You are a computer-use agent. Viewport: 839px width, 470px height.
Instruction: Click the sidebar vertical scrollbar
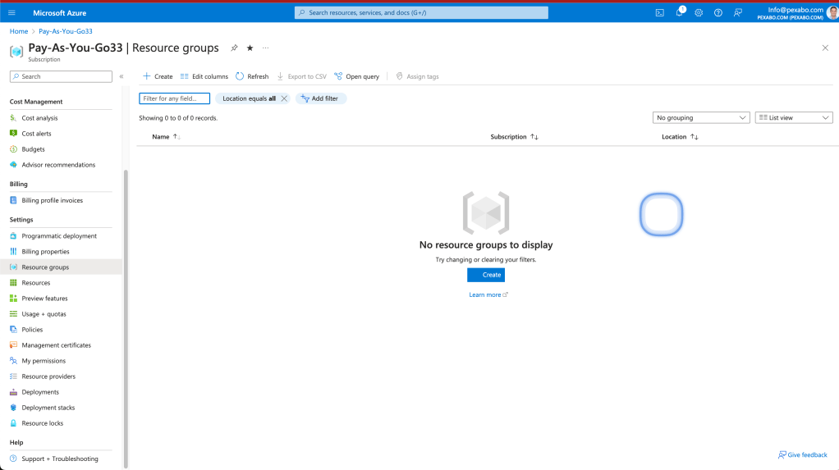[126, 319]
